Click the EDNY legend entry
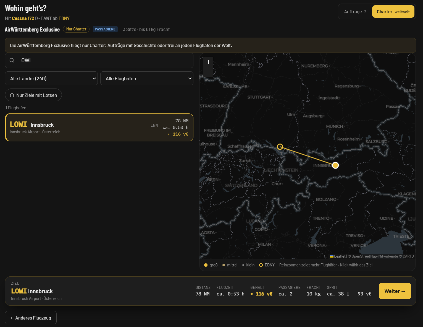423x327 pixels. tap(267, 265)
